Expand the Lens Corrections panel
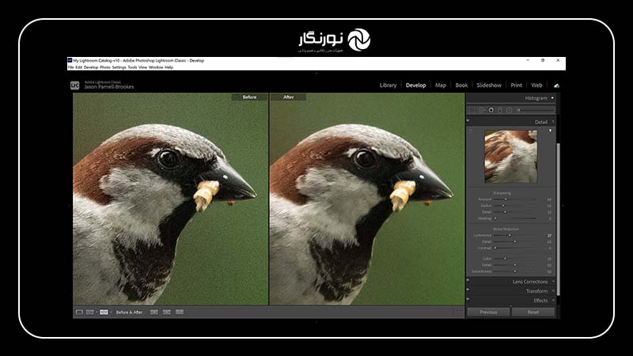The height and width of the screenshot is (356, 633). pyautogui.click(x=553, y=282)
